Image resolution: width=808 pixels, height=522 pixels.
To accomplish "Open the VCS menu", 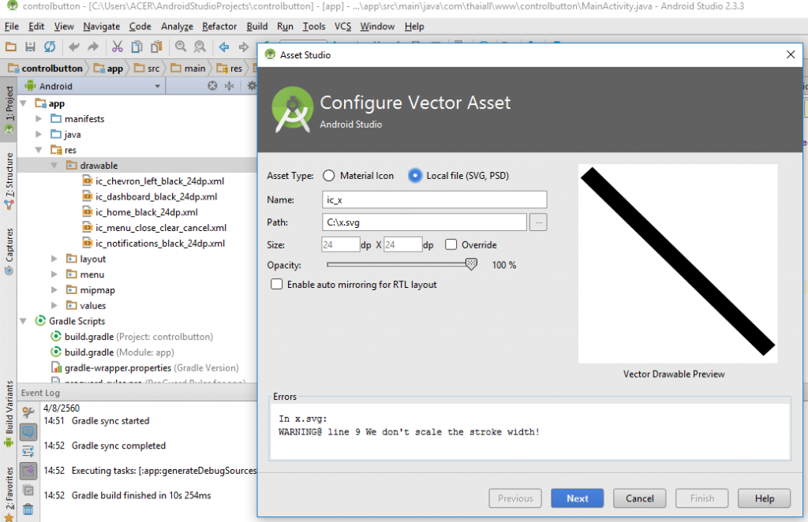I will [342, 26].
